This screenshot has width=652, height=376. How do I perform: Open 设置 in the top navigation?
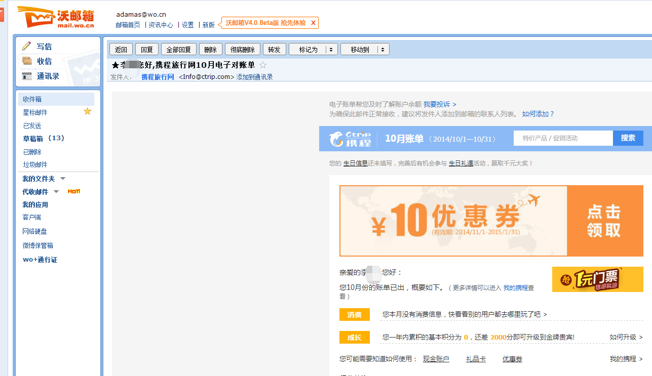click(x=188, y=24)
